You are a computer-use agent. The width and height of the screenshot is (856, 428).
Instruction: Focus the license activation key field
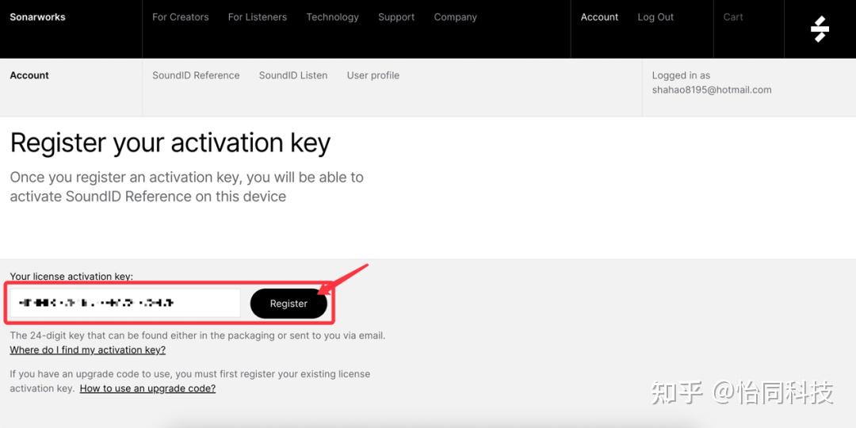[x=125, y=304]
